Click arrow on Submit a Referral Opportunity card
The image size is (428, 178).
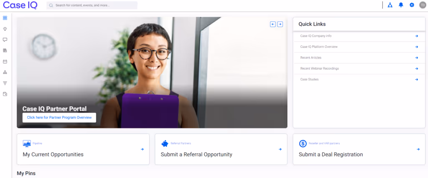[x=280, y=149]
